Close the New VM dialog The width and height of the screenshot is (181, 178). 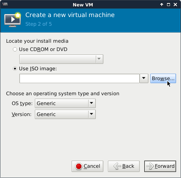point(175,5)
